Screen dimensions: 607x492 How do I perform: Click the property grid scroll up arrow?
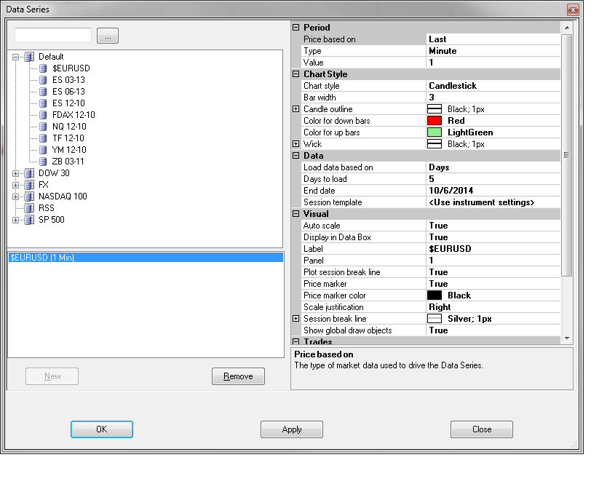pos(567,28)
